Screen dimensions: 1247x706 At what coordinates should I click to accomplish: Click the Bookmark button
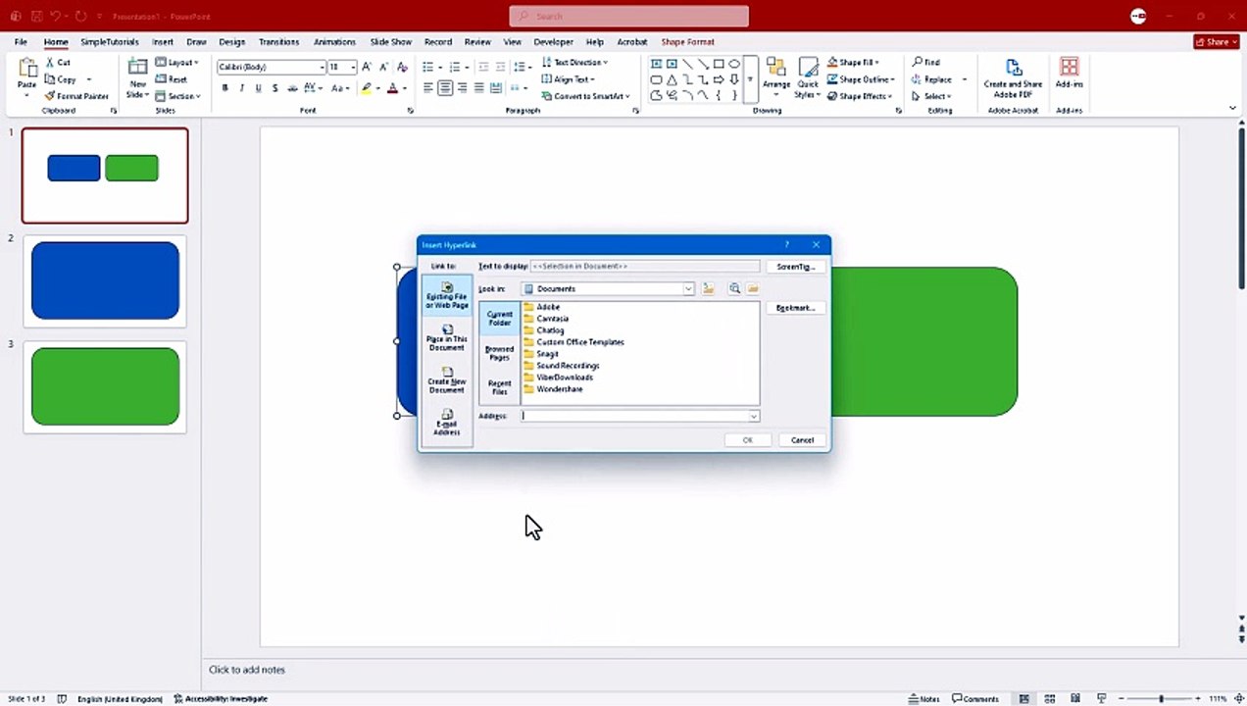(x=795, y=308)
